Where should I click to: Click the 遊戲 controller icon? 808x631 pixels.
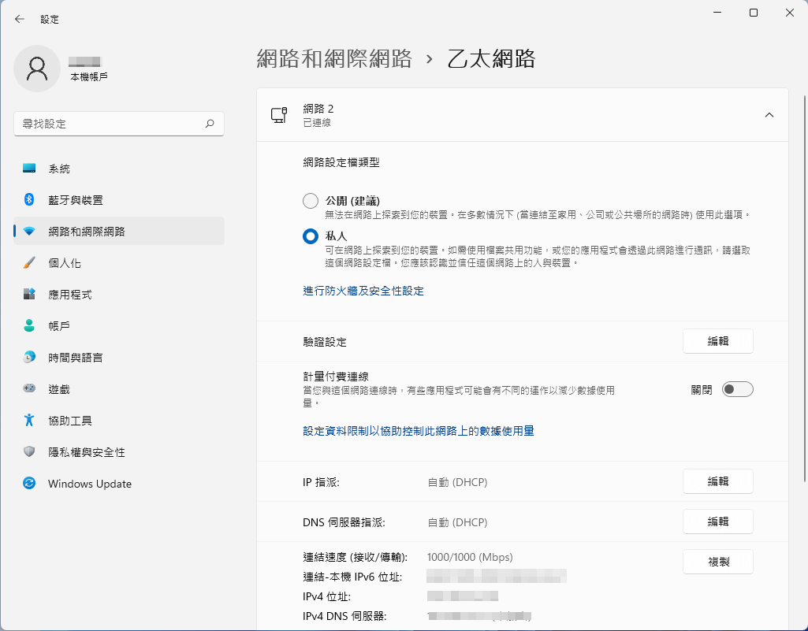coord(29,389)
